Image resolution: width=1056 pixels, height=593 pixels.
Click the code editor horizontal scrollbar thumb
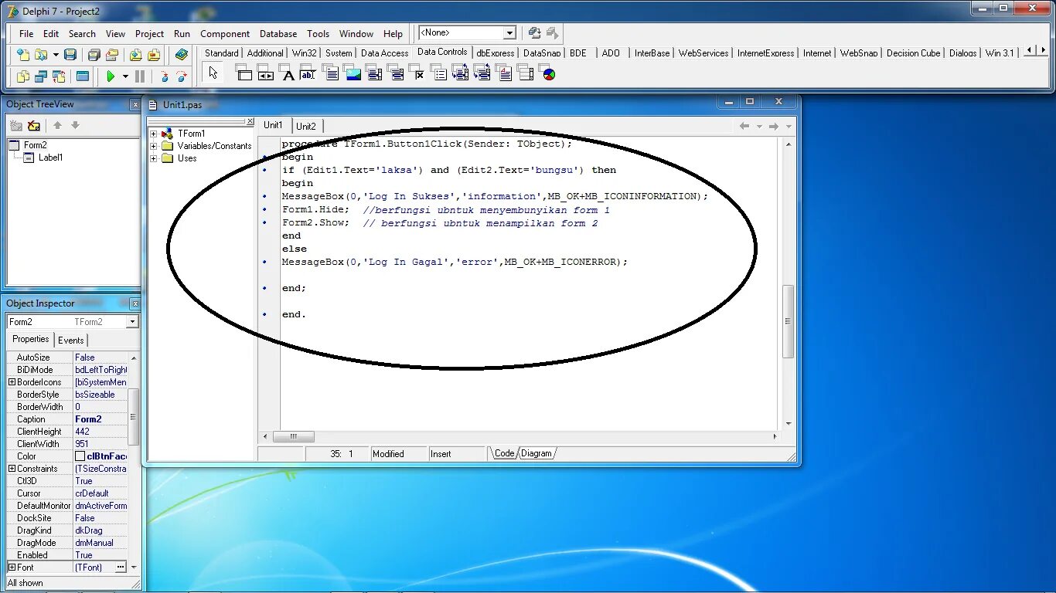(x=294, y=436)
